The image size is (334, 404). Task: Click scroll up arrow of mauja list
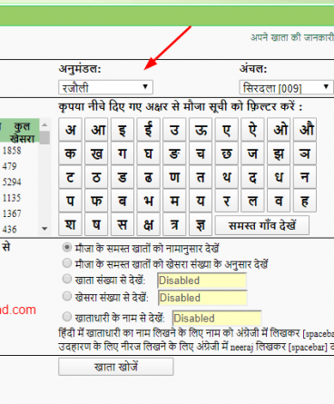click(x=44, y=124)
